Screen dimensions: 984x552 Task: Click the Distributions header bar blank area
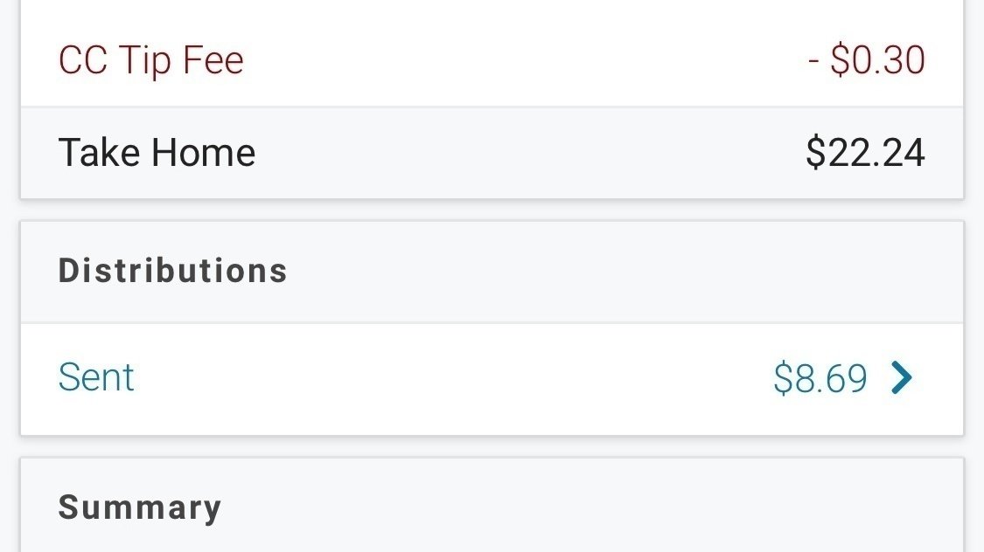612,271
